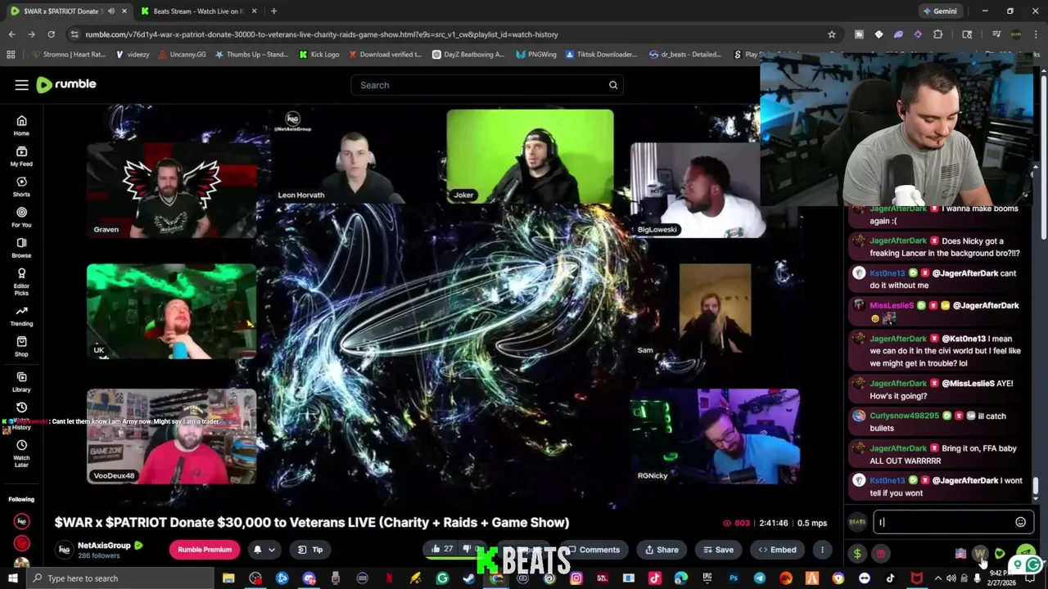The height and width of the screenshot is (589, 1048).
Task: Click the browser back arrow
Action: point(11,34)
